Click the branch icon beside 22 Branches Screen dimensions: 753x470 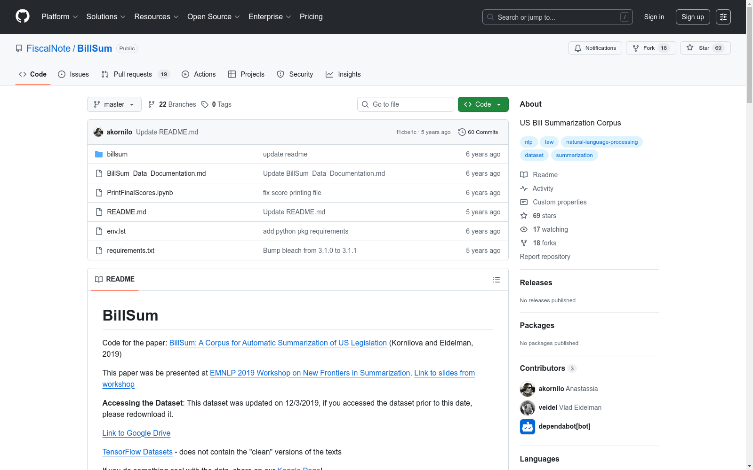click(152, 104)
